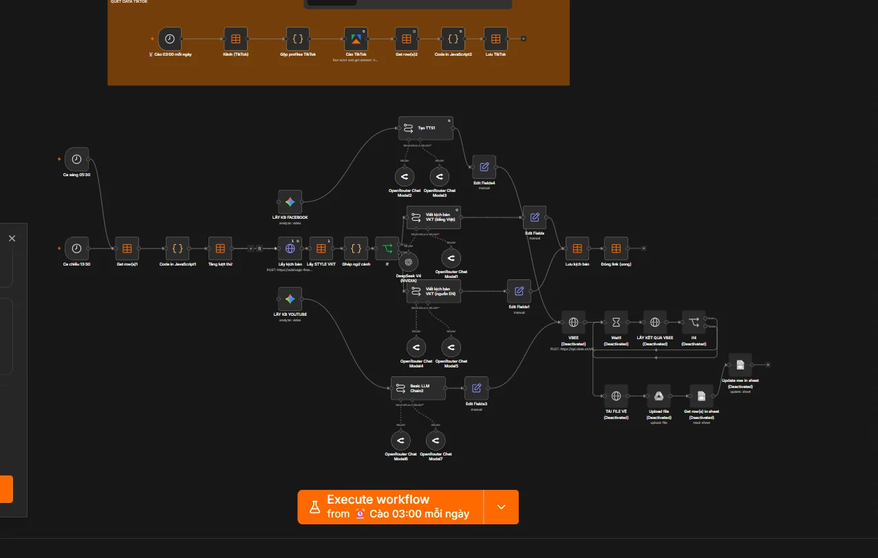Select the 'If' branching node
The image size is (878, 558).
coord(387,248)
